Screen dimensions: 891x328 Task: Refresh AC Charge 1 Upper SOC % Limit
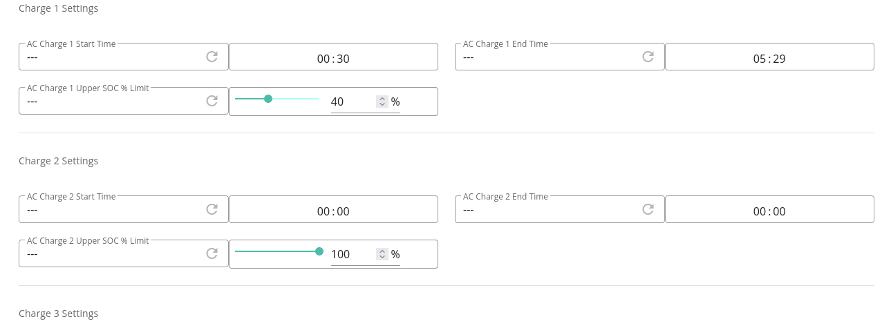pyautogui.click(x=212, y=101)
